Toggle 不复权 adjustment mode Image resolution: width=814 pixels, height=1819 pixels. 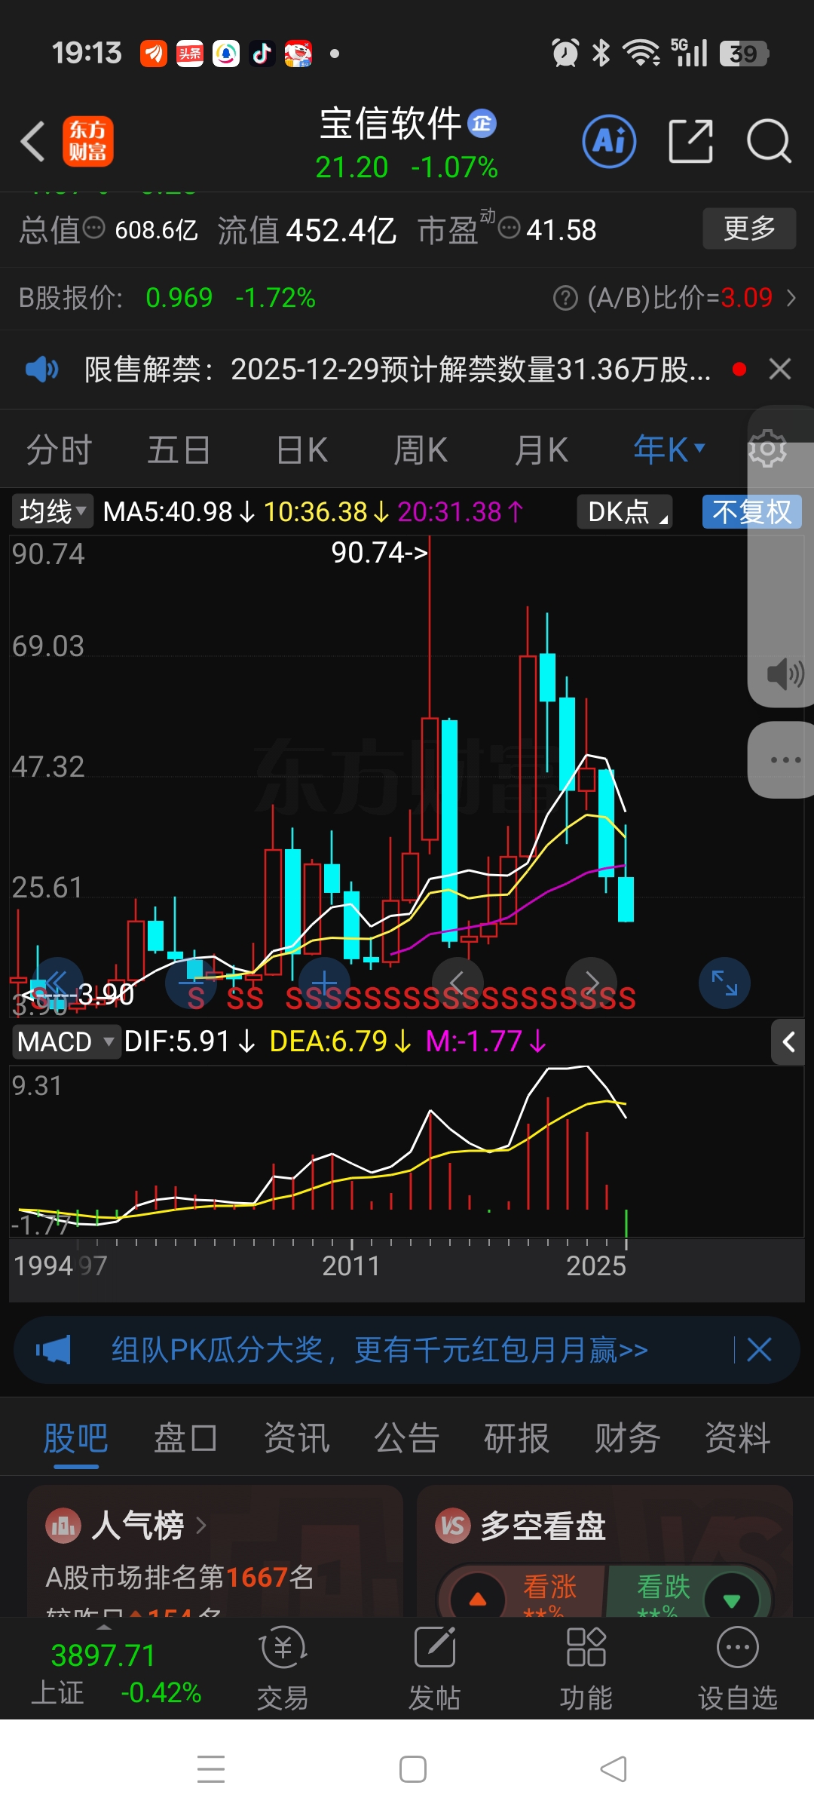(752, 512)
